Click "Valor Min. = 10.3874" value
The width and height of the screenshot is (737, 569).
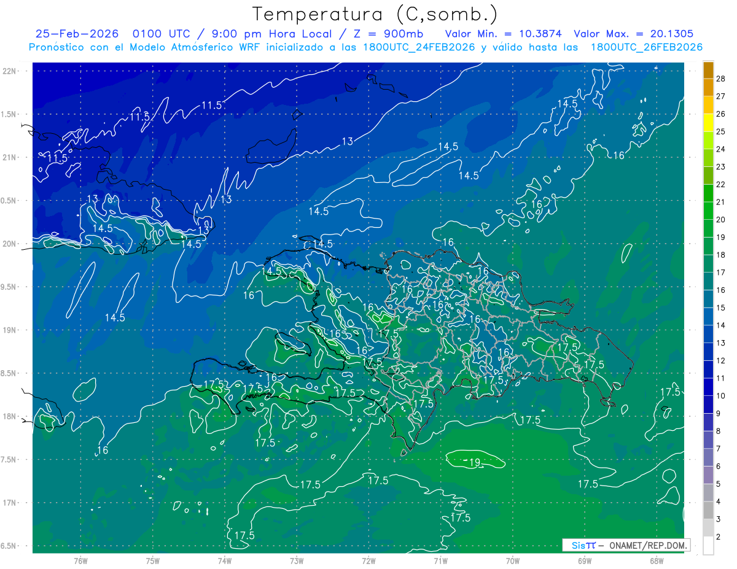pos(504,34)
